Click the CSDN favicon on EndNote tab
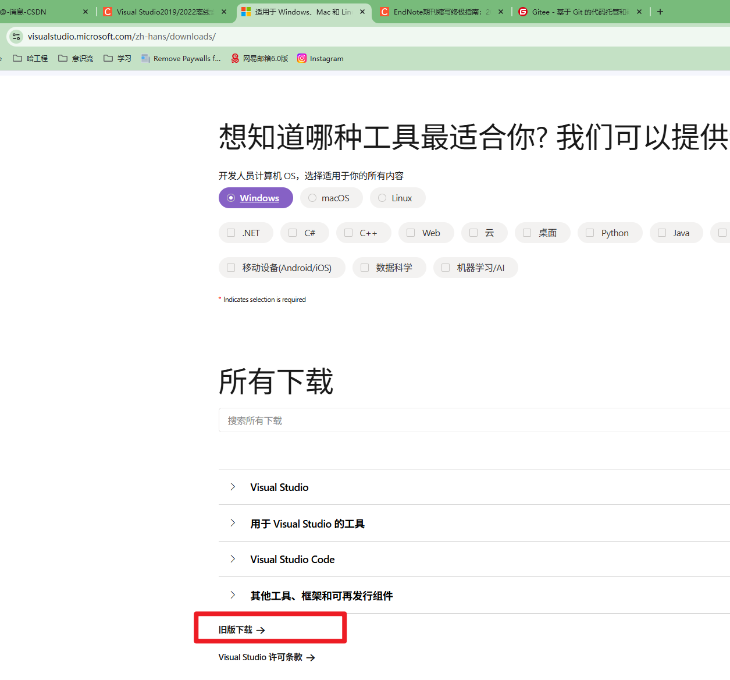The image size is (730, 680). pos(384,12)
